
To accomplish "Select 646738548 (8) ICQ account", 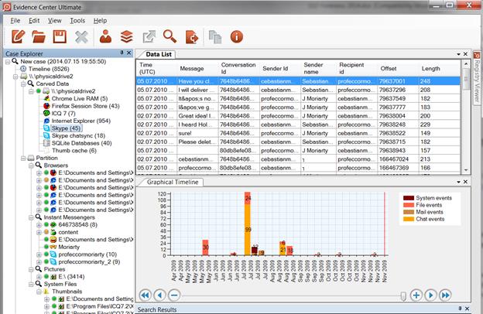I will 77,225.
